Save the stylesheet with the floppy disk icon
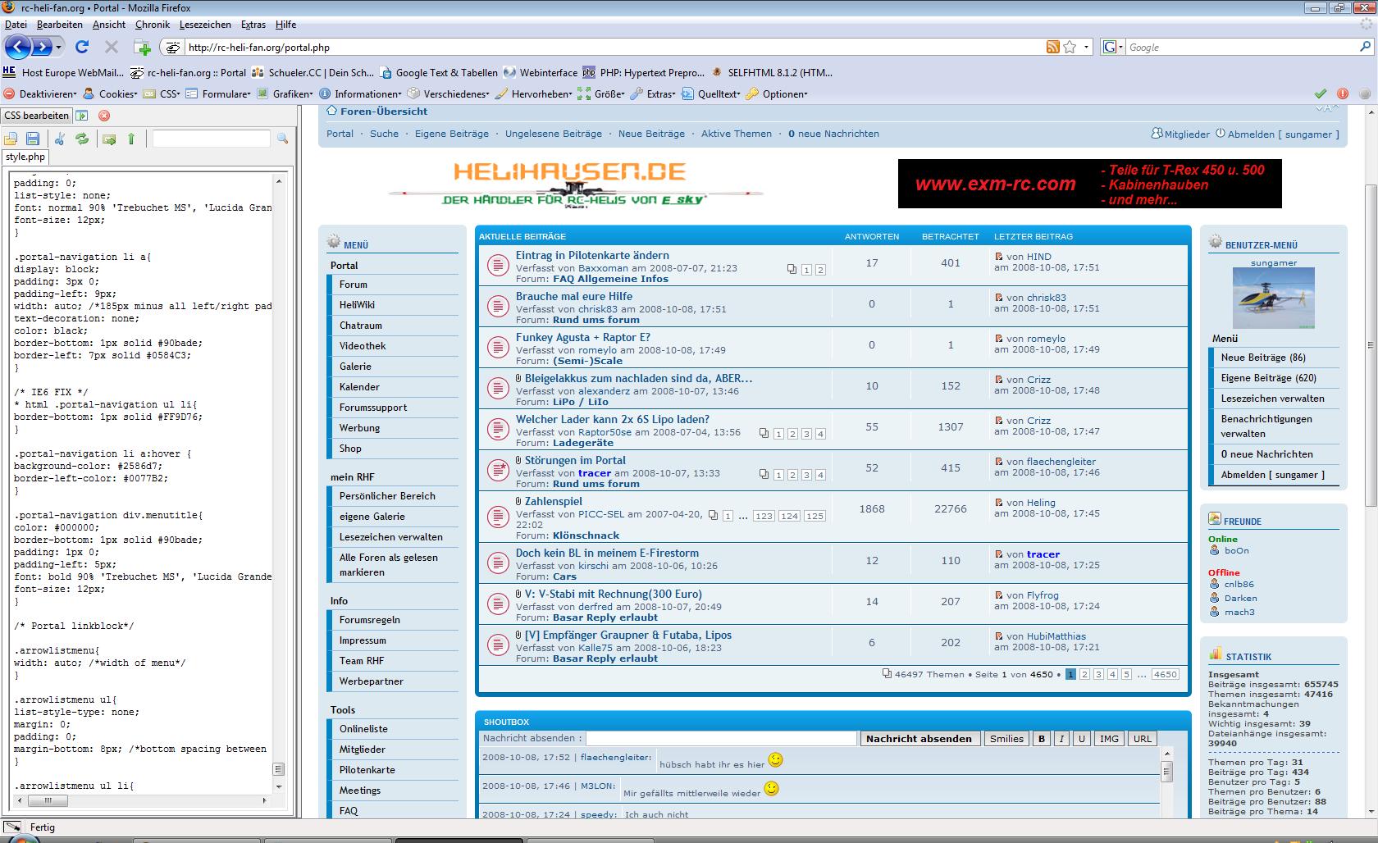 (33, 139)
